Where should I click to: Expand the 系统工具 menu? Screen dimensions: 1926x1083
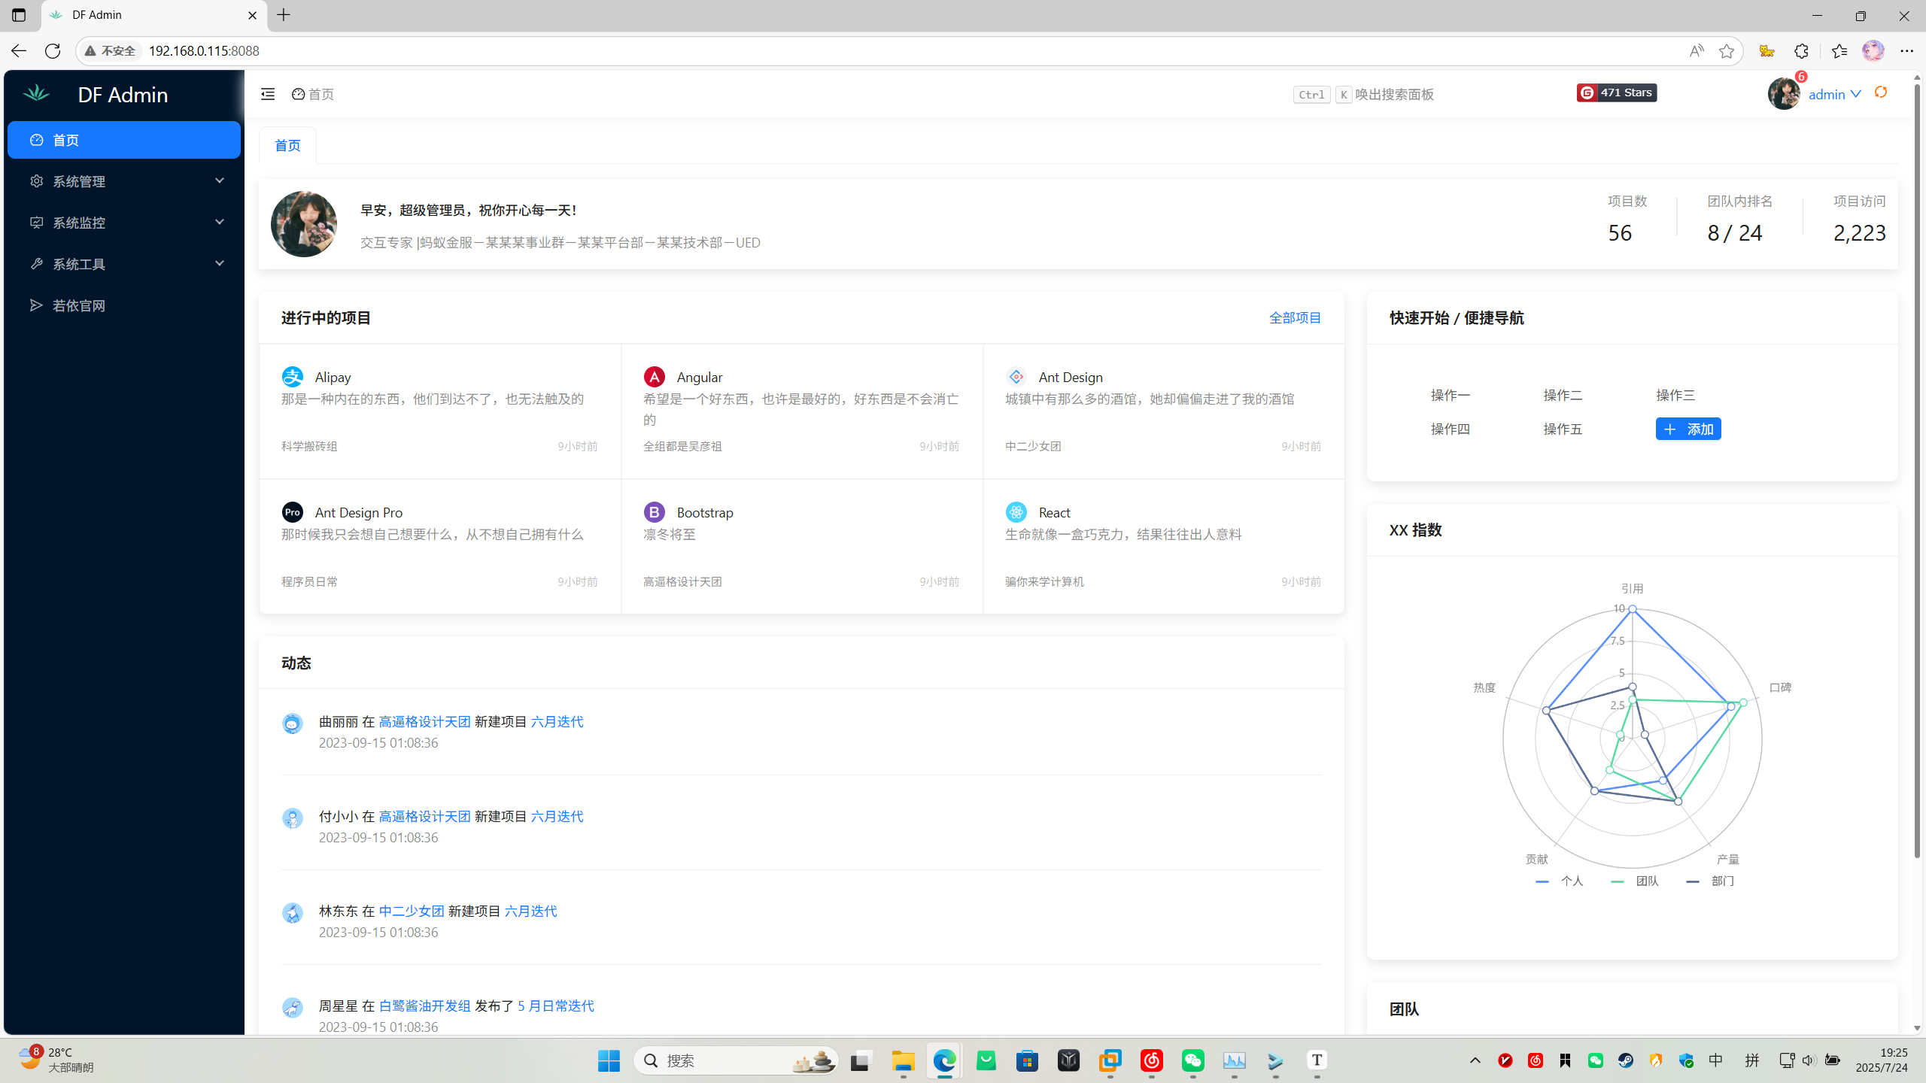click(x=124, y=264)
